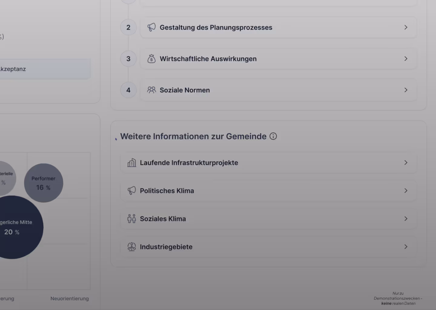Click the wind turbine icon for Industriegebiete
Image resolution: width=436 pixels, height=310 pixels.
(132, 247)
